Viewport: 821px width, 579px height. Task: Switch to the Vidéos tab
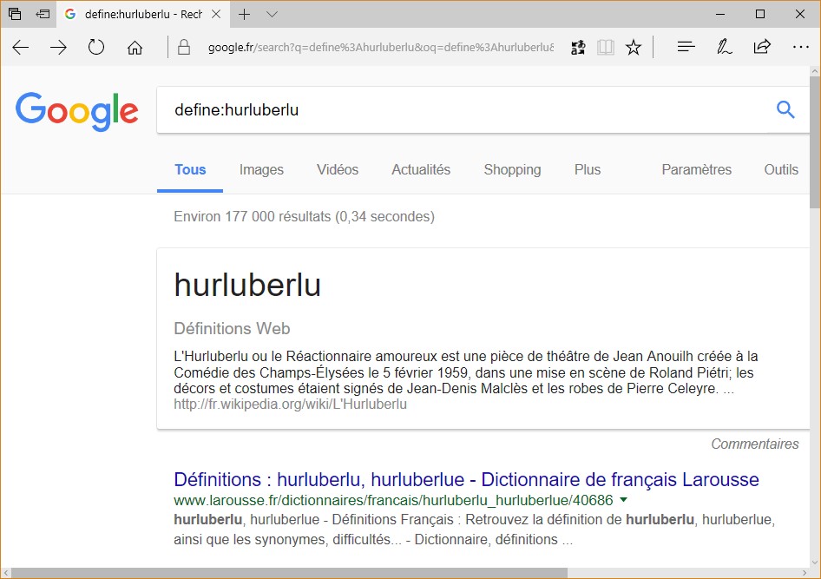click(x=338, y=169)
